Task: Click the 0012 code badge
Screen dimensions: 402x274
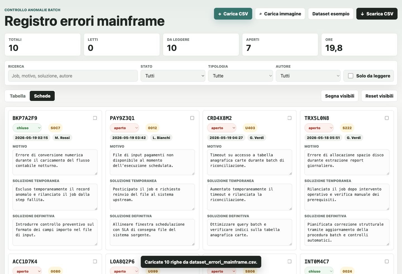Action: (x=152, y=128)
